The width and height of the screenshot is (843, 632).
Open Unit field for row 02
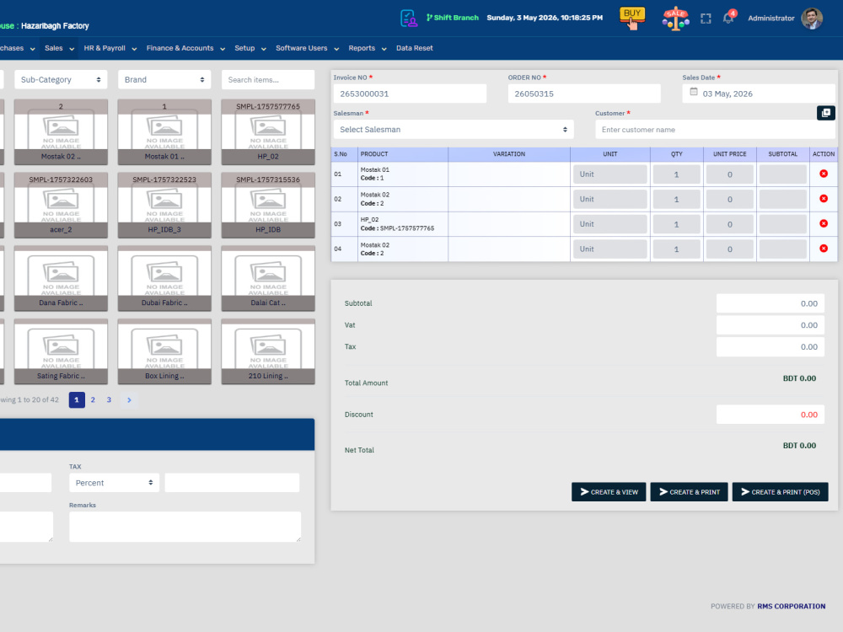[609, 199]
